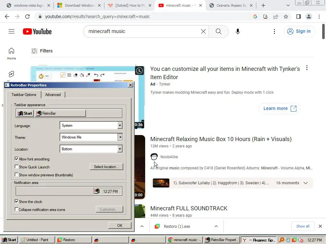
Task: Open Minecraft FULL SOUNDTRACK video title
Action: click(x=189, y=208)
